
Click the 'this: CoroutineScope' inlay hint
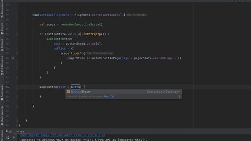100,53
